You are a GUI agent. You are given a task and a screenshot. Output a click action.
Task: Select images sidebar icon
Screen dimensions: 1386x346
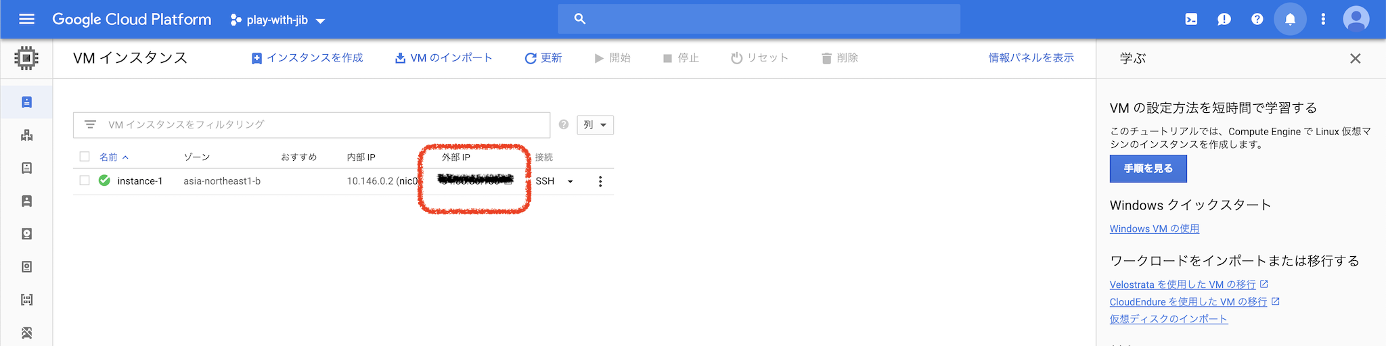(x=26, y=300)
